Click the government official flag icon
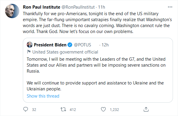This screenshot has height=116, width=178. [x=29, y=52]
